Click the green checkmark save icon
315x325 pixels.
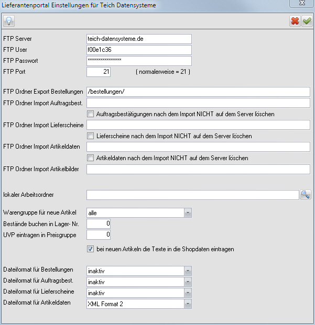pyautogui.click(x=307, y=21)
